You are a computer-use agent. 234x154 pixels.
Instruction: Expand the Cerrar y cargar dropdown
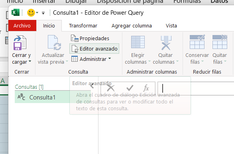(x=30, y=61)
